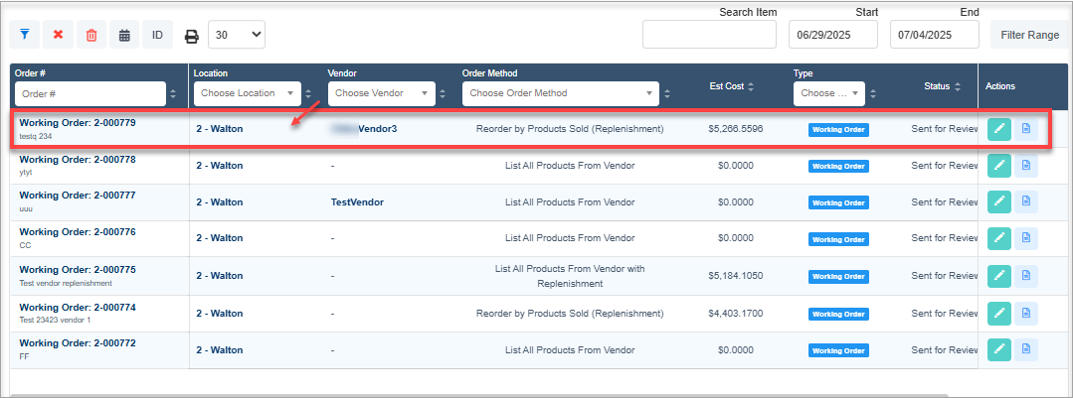Toggle the ID button in toolbar
Image resolution: width=1073 pixels, height=398 pixels.
pyautogui.click(x=157, y=35)
